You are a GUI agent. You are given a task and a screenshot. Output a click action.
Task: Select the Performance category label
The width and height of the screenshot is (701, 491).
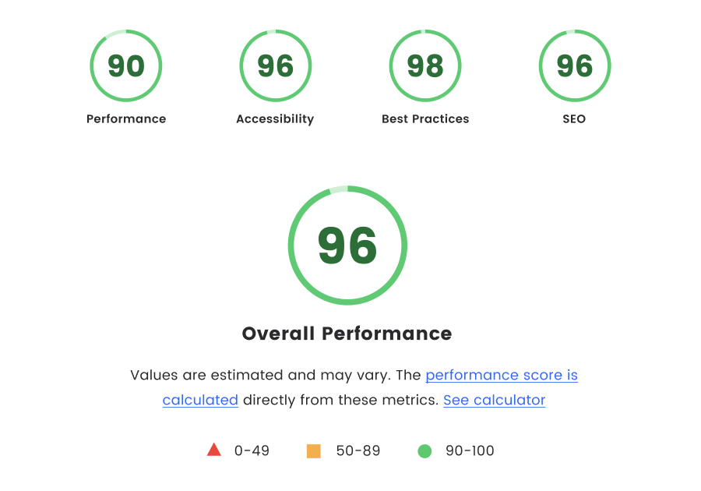(x=126, y=118)
